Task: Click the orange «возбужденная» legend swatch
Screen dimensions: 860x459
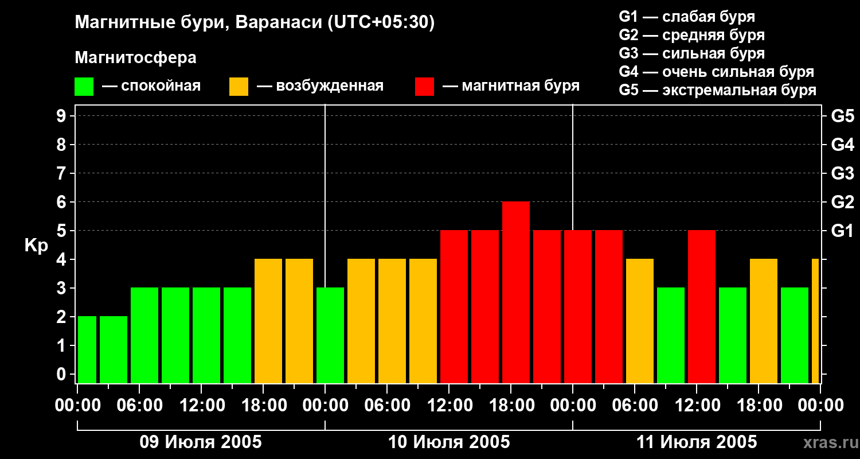Action: pyautogui.click(x=239, y=87)
